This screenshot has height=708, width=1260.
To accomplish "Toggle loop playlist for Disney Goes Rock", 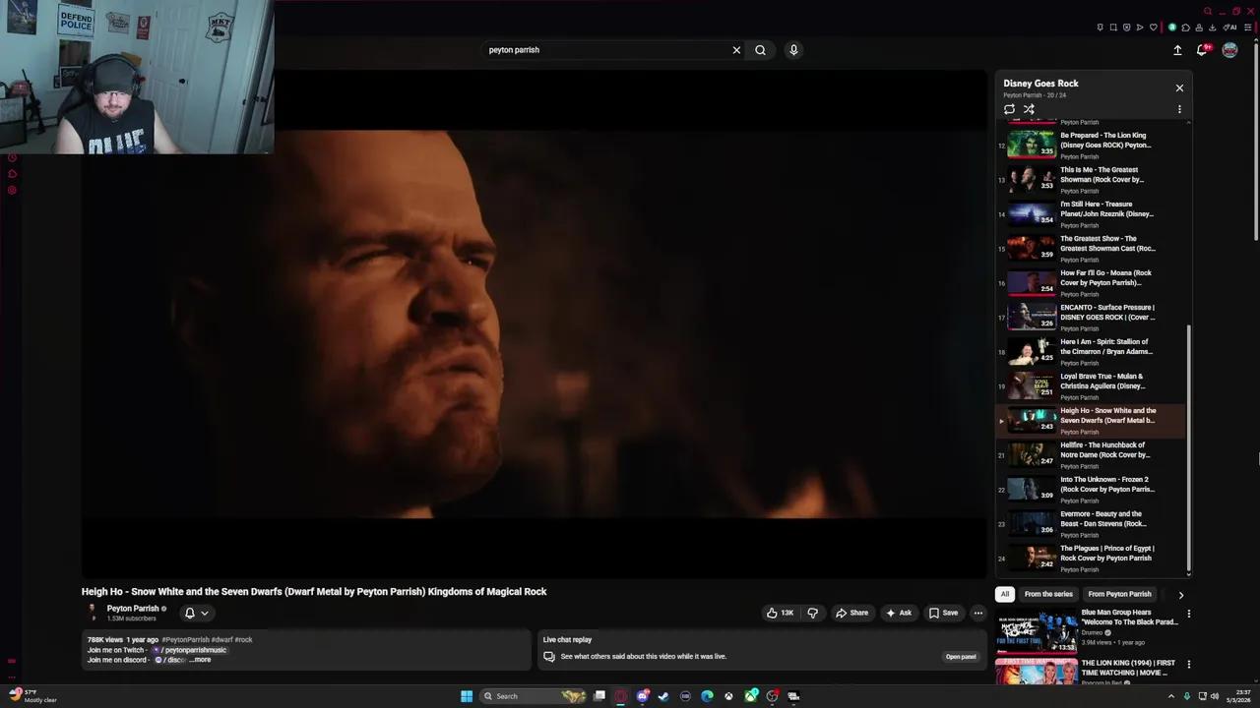I will [1009, 109].
